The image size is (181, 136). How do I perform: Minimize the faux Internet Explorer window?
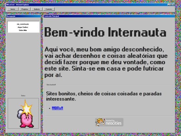[169, 5]
